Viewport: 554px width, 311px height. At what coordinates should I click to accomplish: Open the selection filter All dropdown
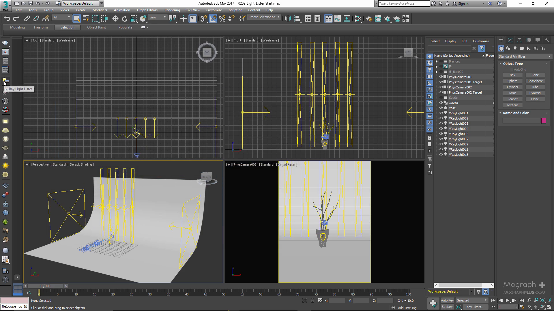point(62,17)
